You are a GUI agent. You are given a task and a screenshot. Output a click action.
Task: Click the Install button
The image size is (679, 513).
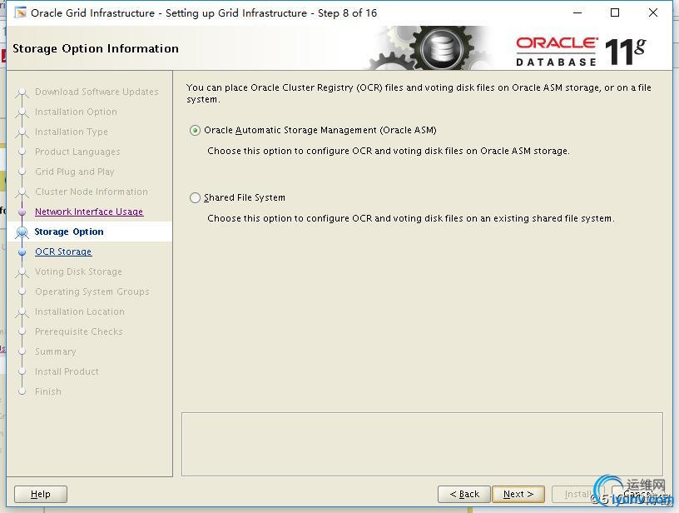pos(578,494)
